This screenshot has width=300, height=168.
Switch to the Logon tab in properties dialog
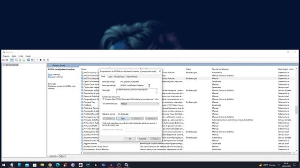(x=110, y=77)
